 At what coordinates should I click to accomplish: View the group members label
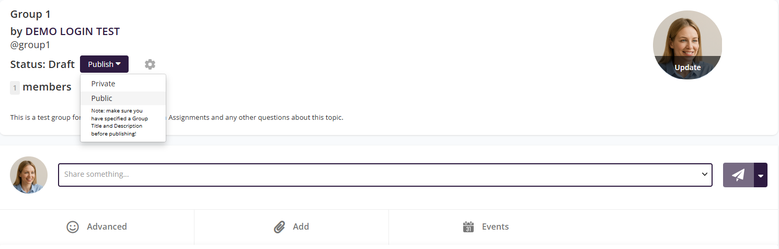click(47, 87)
